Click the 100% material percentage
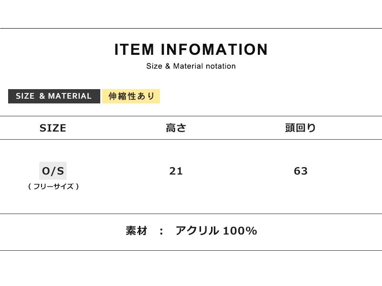 [x=241, y=231]
